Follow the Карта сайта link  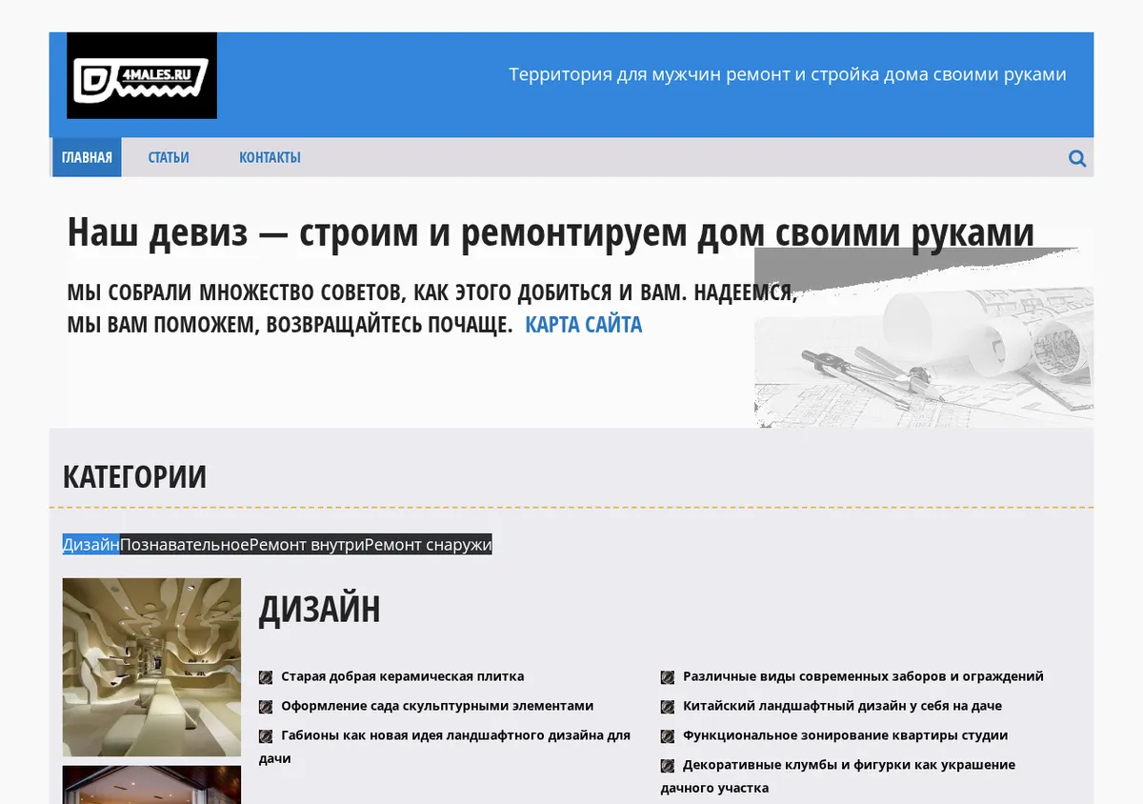click(x=584, y=325)
